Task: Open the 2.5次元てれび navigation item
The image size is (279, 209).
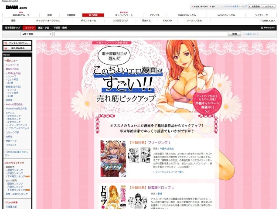Action: (120, 21)
